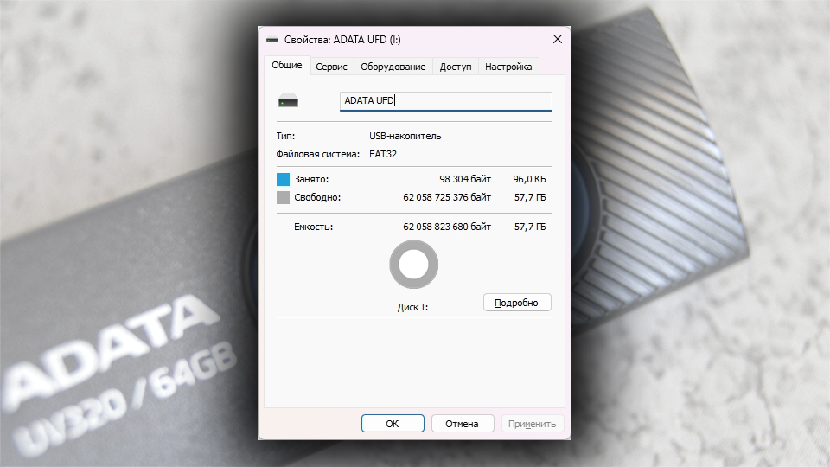This screenshot has height=467, width=830.
Task: Click the "Файловая система:" label
Action: click(317, 154)
